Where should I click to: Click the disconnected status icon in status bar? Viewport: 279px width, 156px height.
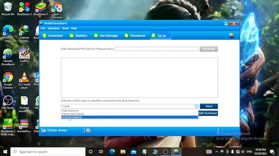point(88,130)
